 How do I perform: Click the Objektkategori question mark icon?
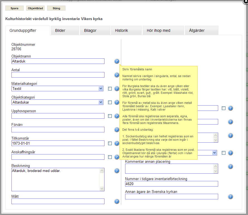click(x=117, y=102)
